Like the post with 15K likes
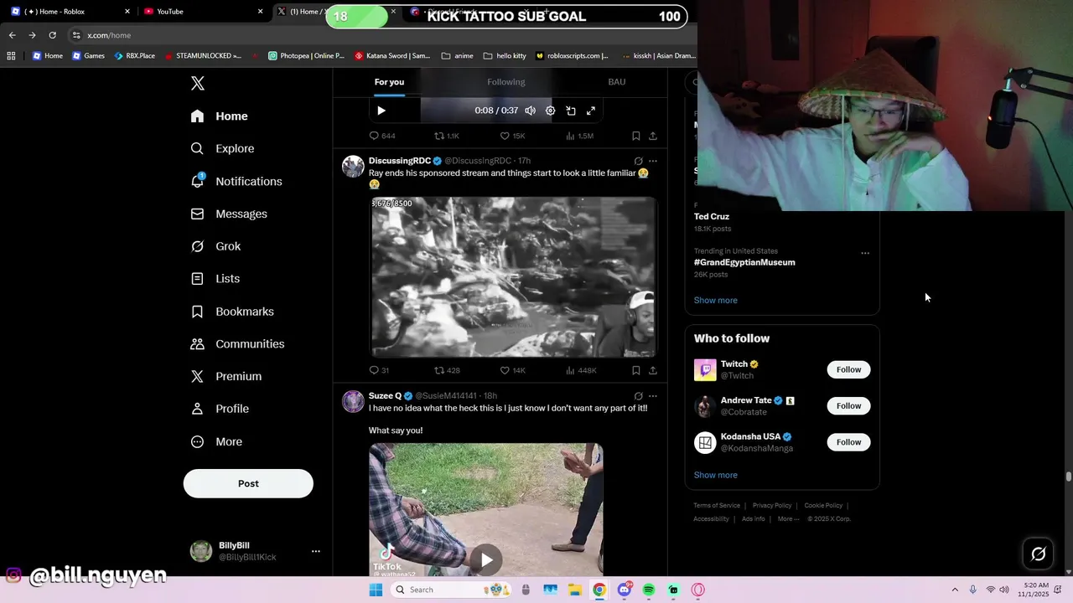The image size is (1073, 603). pos(512,136)
